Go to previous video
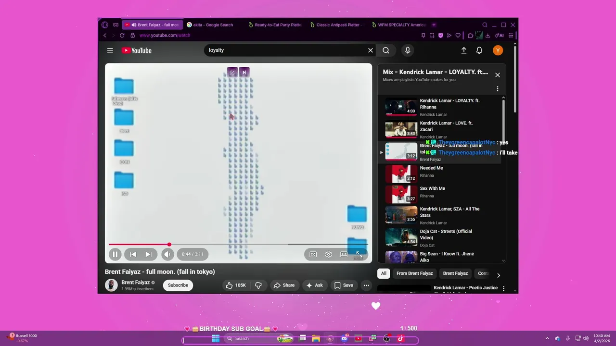The width and height of the screenshot is (616, 346). coord(133,254)
